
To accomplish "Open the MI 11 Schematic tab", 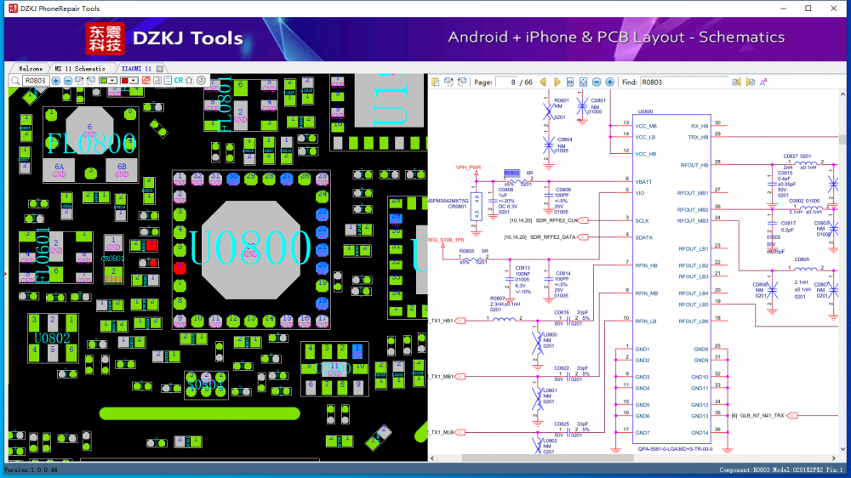I will click(x=80, y=68).
